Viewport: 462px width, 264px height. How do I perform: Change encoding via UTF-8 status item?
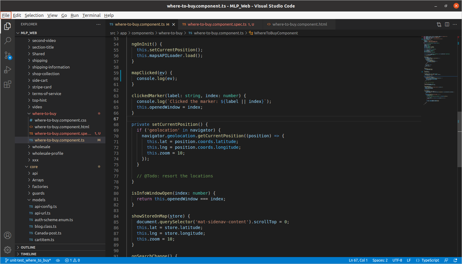click(397, 260)
